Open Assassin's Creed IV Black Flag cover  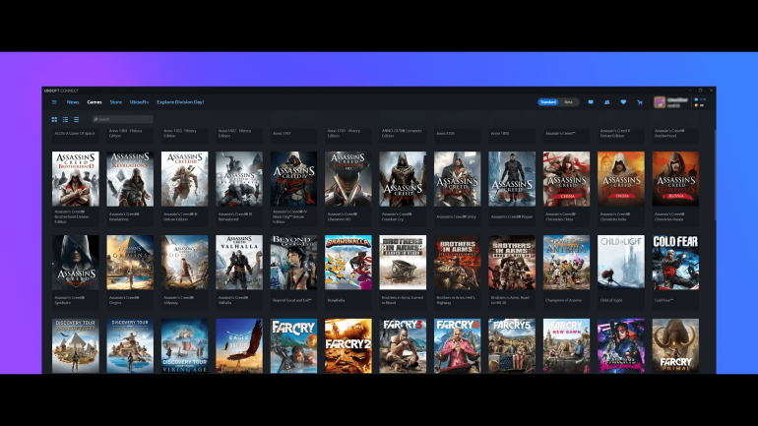[x=293, y=179]
